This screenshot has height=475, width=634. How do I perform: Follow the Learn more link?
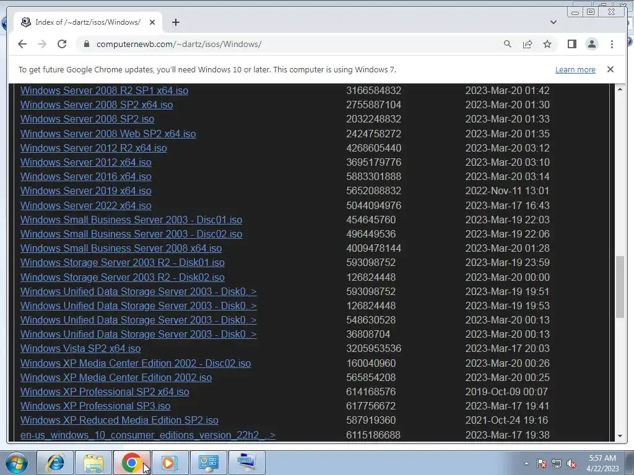[575, 69]
